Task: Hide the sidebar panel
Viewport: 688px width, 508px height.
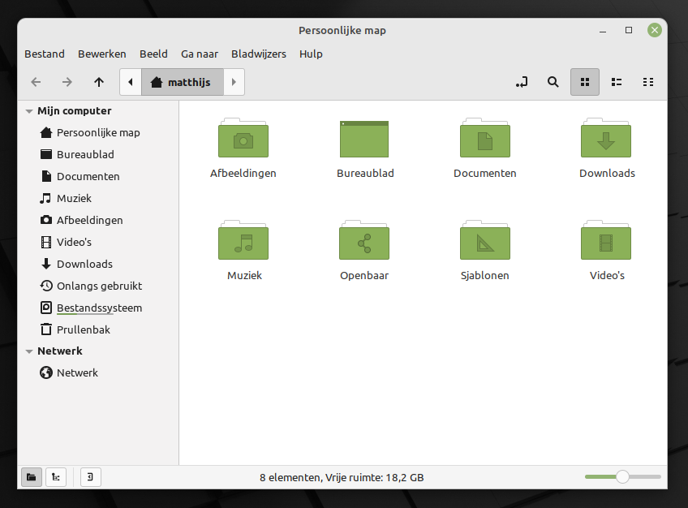Action: (91, 477)
